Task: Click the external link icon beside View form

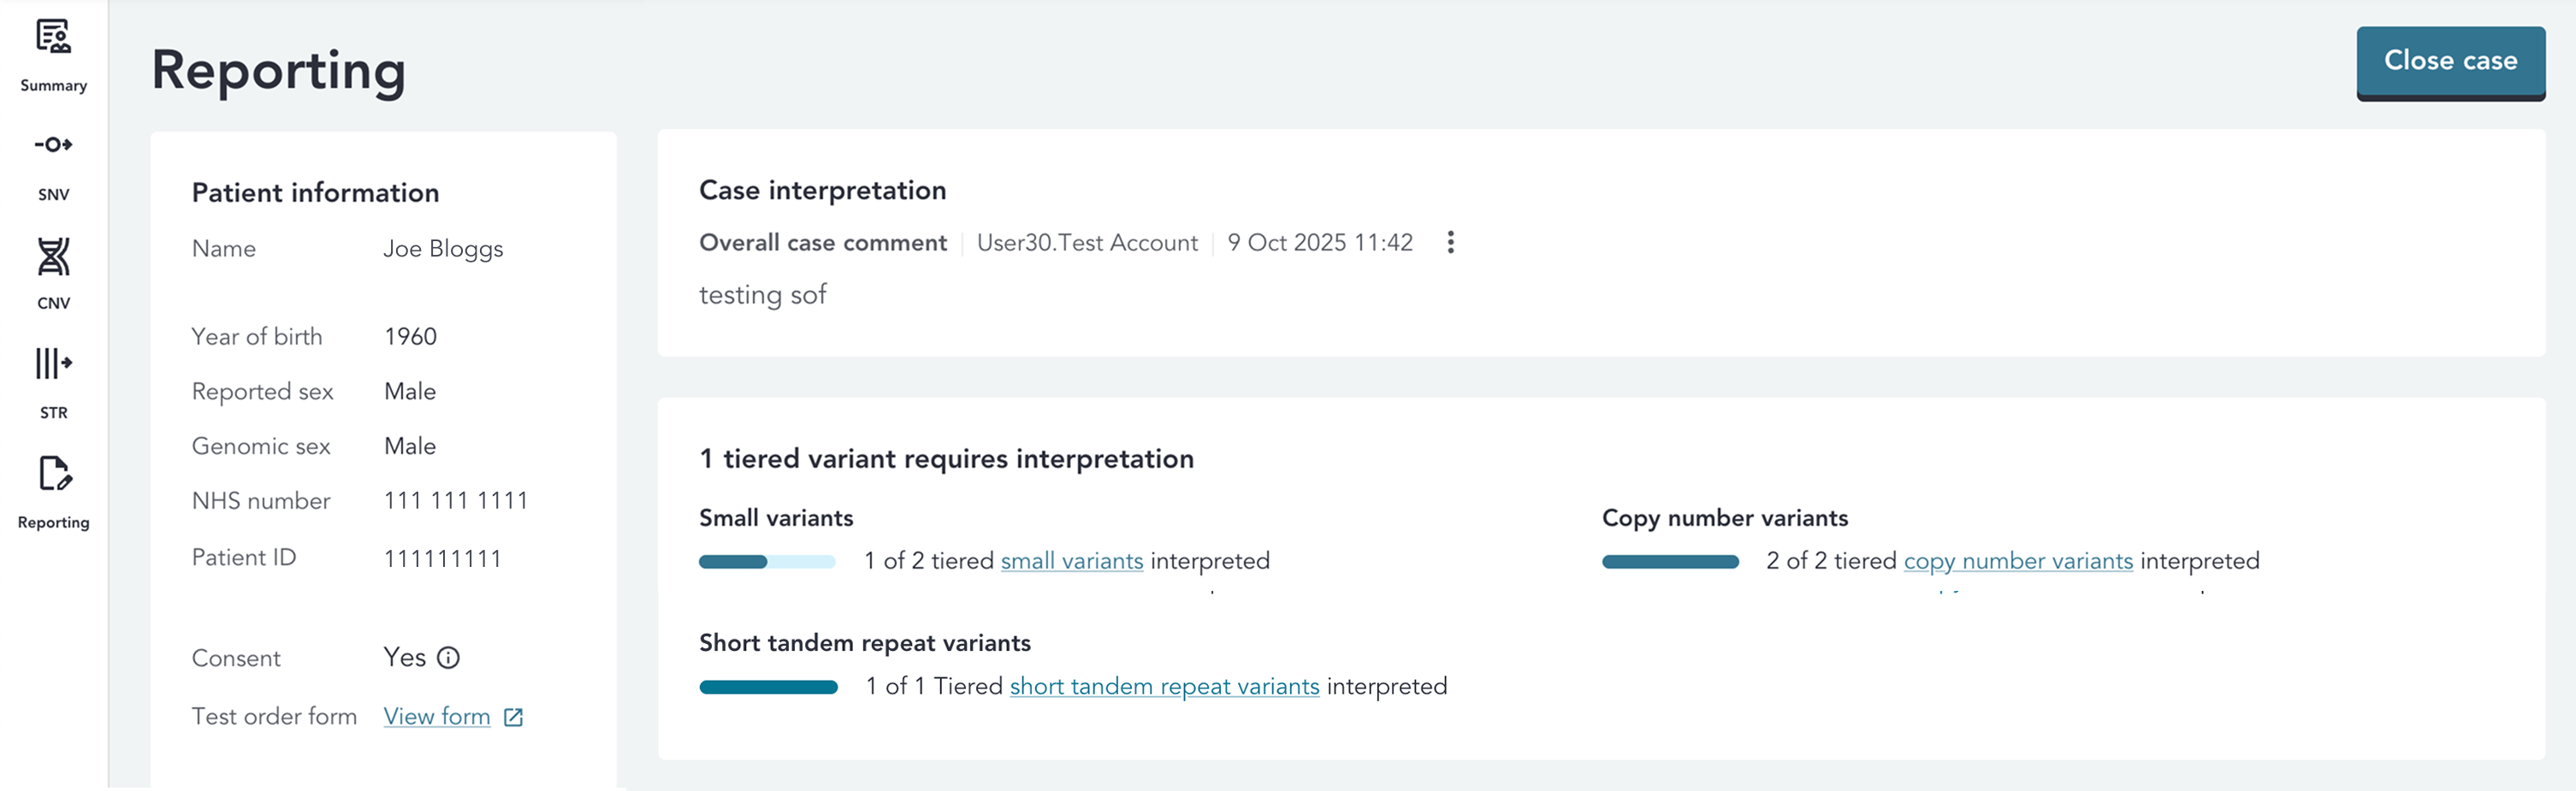Action: tap(513, 717)
